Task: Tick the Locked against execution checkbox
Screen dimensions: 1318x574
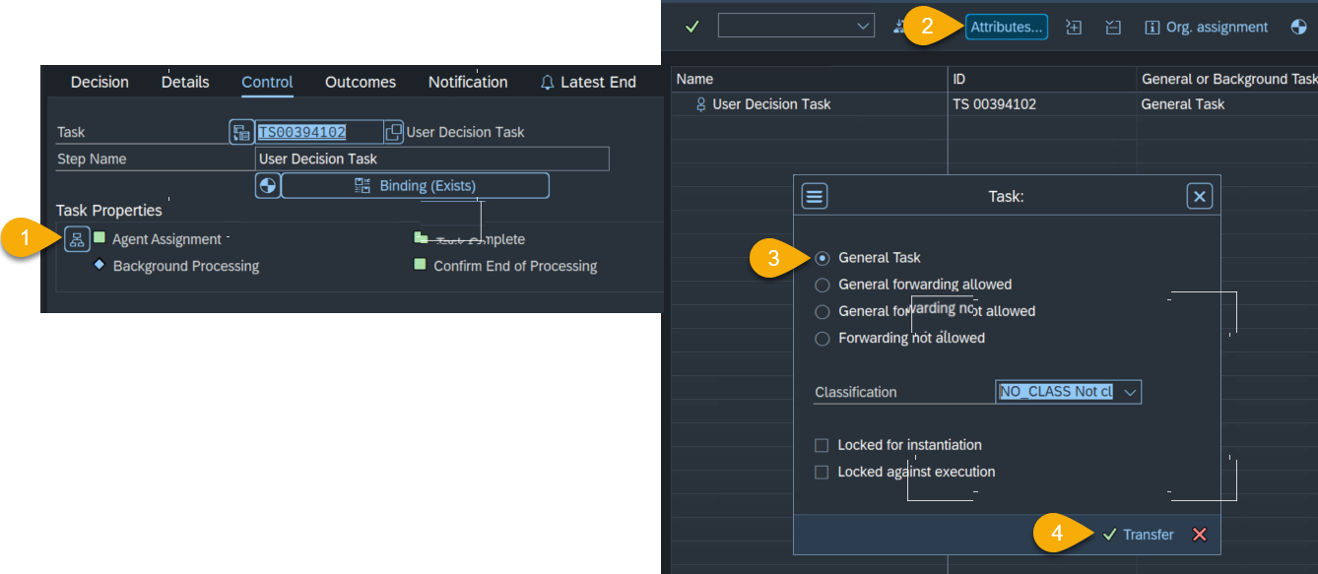Action: (822, 473)
